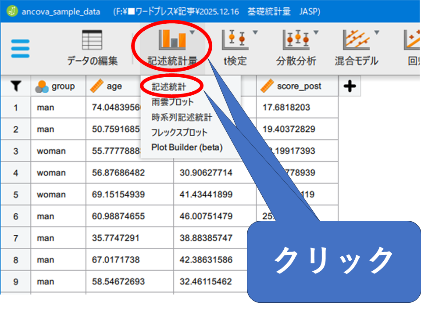Viewport: 421px width, 316px height.
Task: Choose フレックスプロット from the menu
Action: 179,132
